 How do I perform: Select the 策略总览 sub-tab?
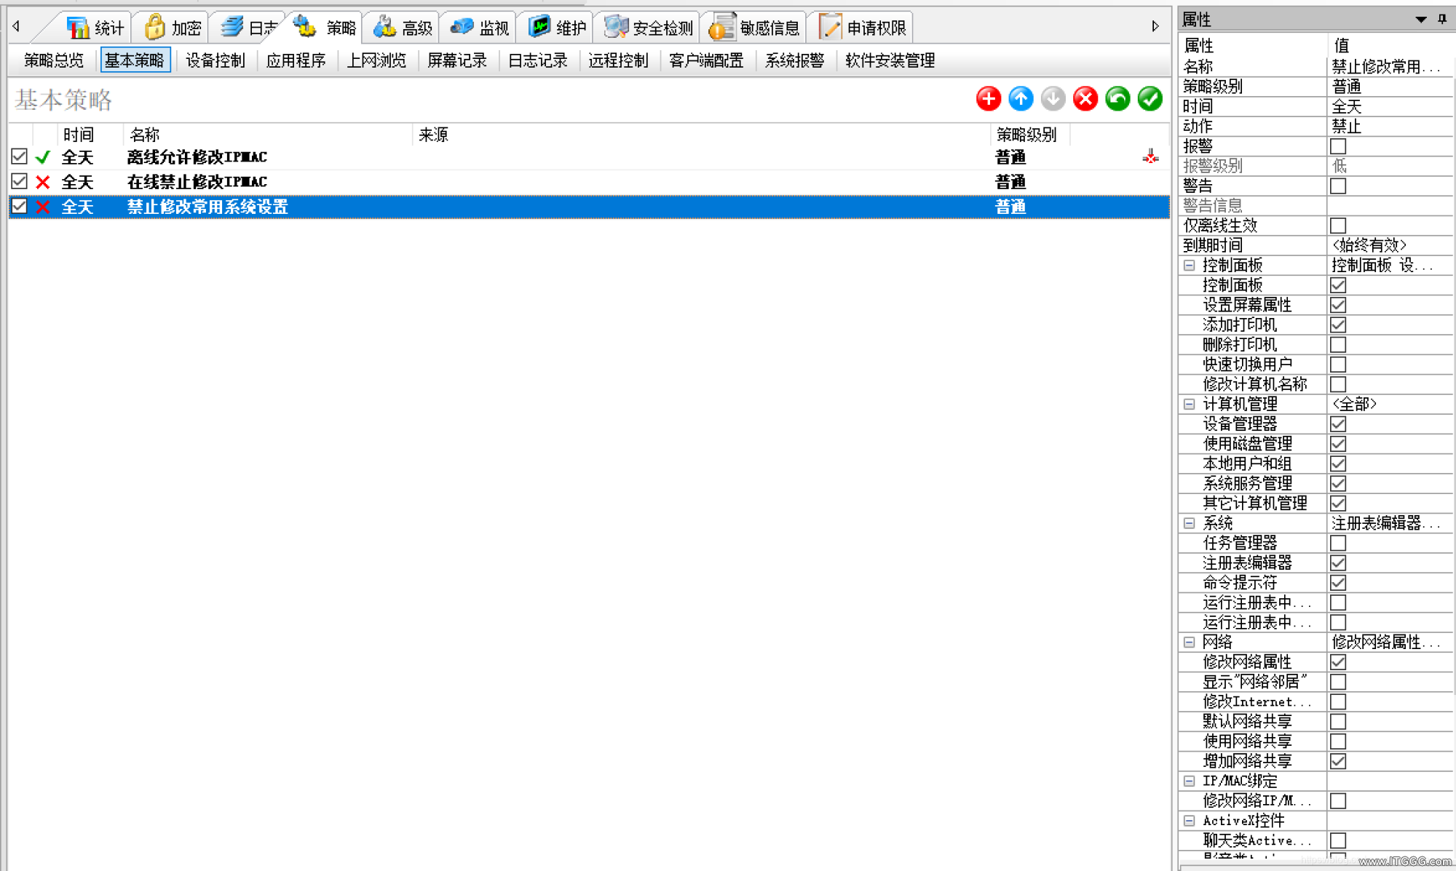pos(53,60)
